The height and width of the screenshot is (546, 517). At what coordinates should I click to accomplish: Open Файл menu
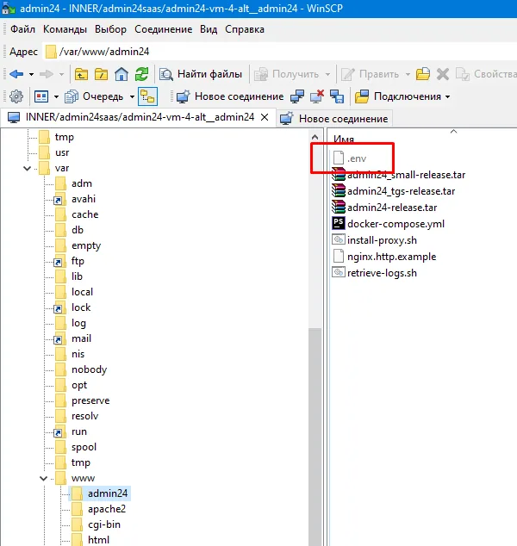click(x=22, y=29)
